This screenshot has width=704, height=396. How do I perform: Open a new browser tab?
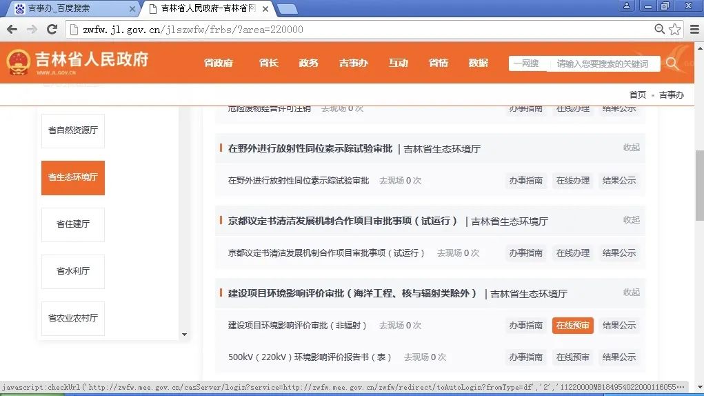point(287,9)
